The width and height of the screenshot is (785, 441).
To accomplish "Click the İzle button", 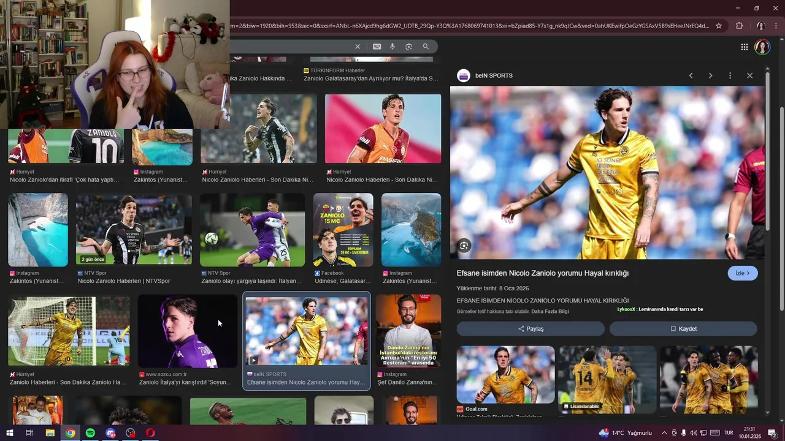I will 743,273.
